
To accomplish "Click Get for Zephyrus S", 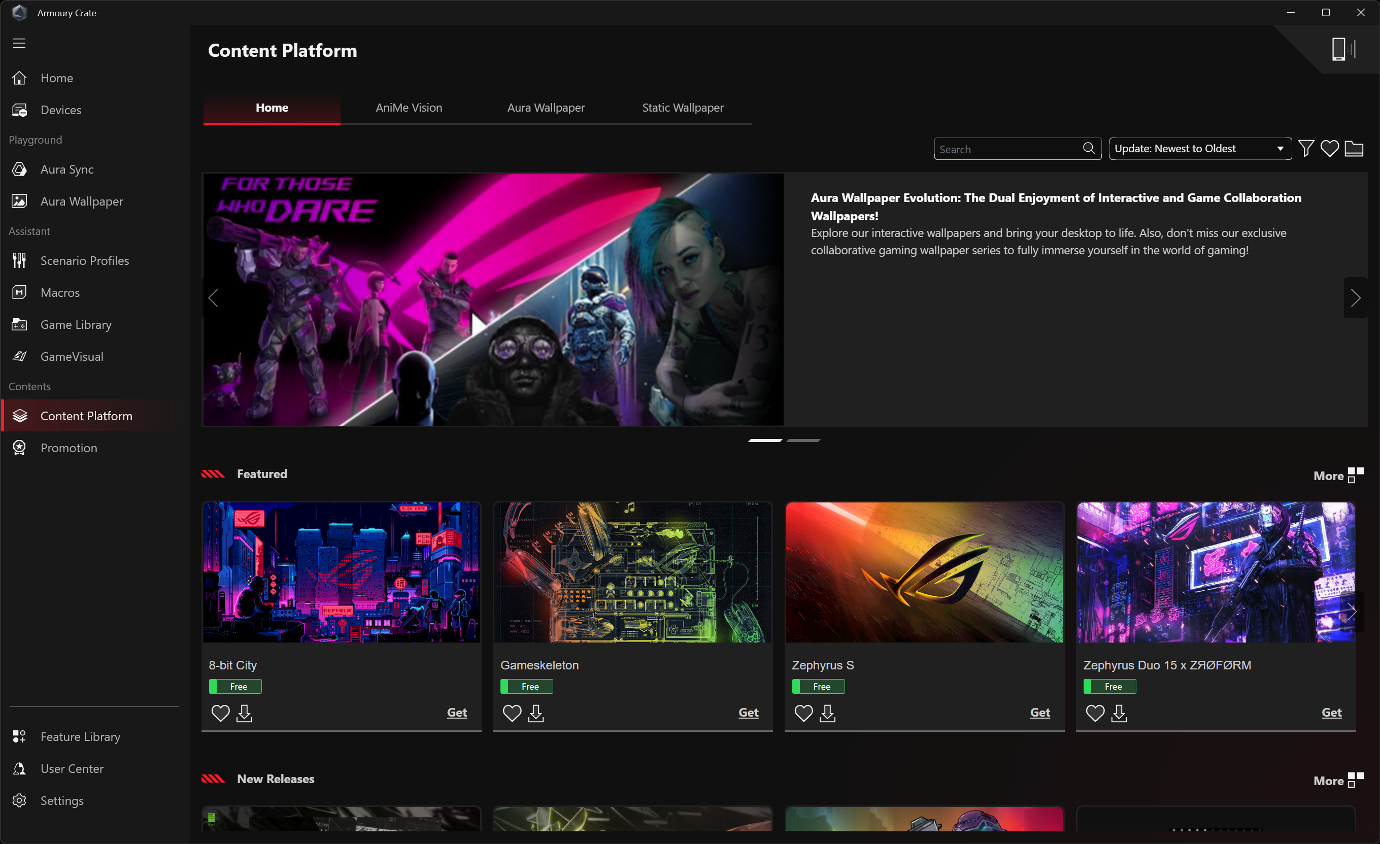I will (x=1039, y=713).
